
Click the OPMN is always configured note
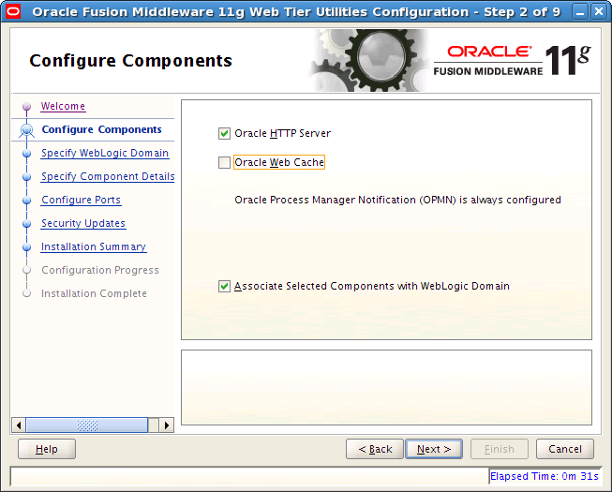397,200
